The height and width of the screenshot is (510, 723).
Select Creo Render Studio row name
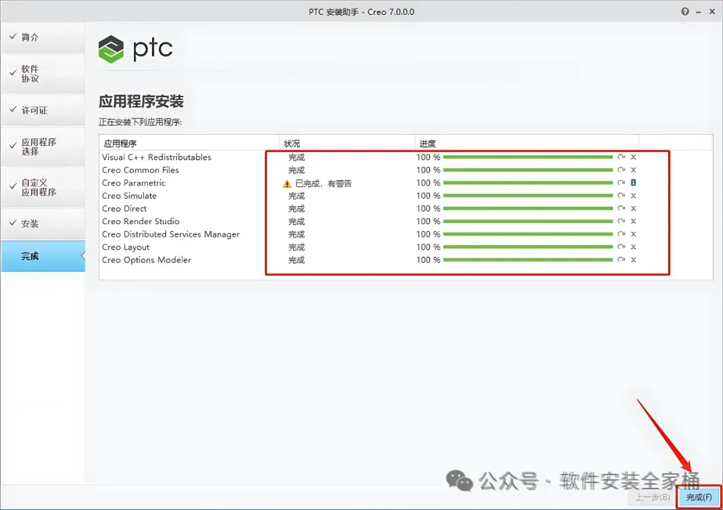tap(141, 222)
